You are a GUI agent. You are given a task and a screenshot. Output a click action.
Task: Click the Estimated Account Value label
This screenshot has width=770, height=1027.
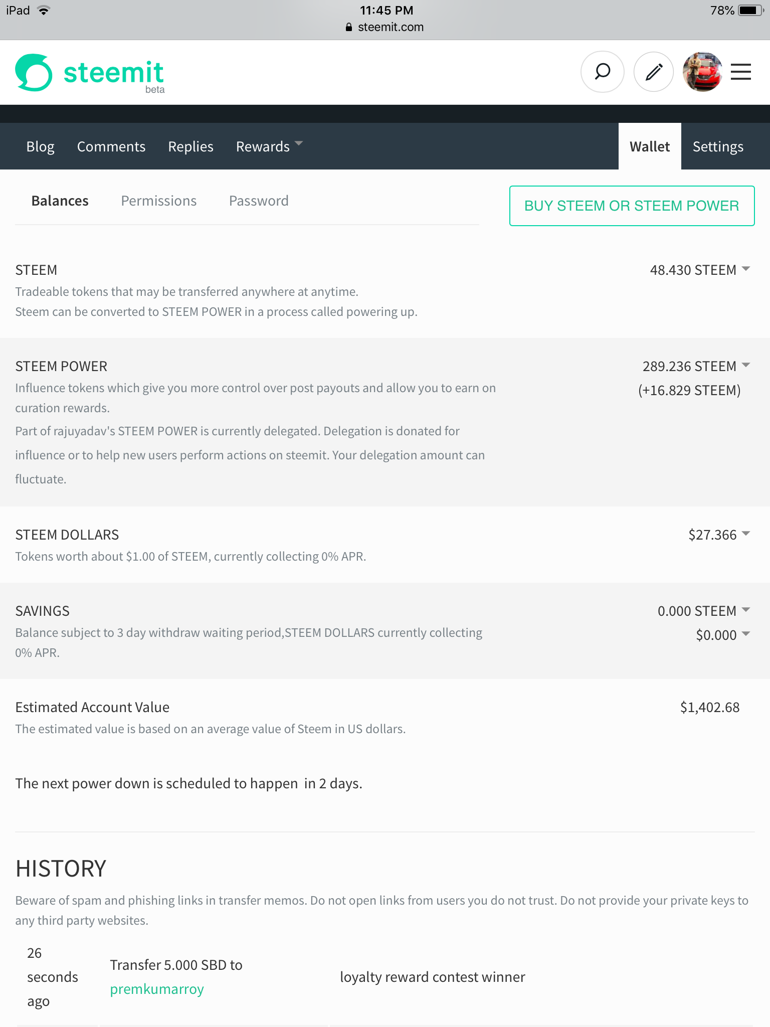[x=92, y=707]
